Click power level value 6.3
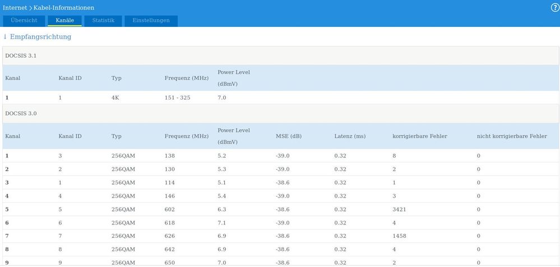The height and width of the screenshot is (267, 560). [222, 209]
